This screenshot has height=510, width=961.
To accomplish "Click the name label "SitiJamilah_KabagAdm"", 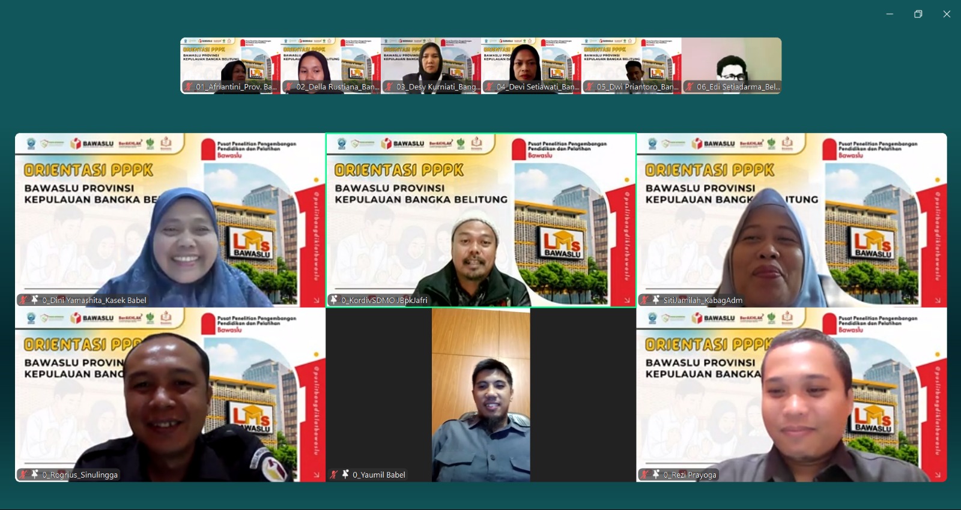I will click(x=703, y=300).
